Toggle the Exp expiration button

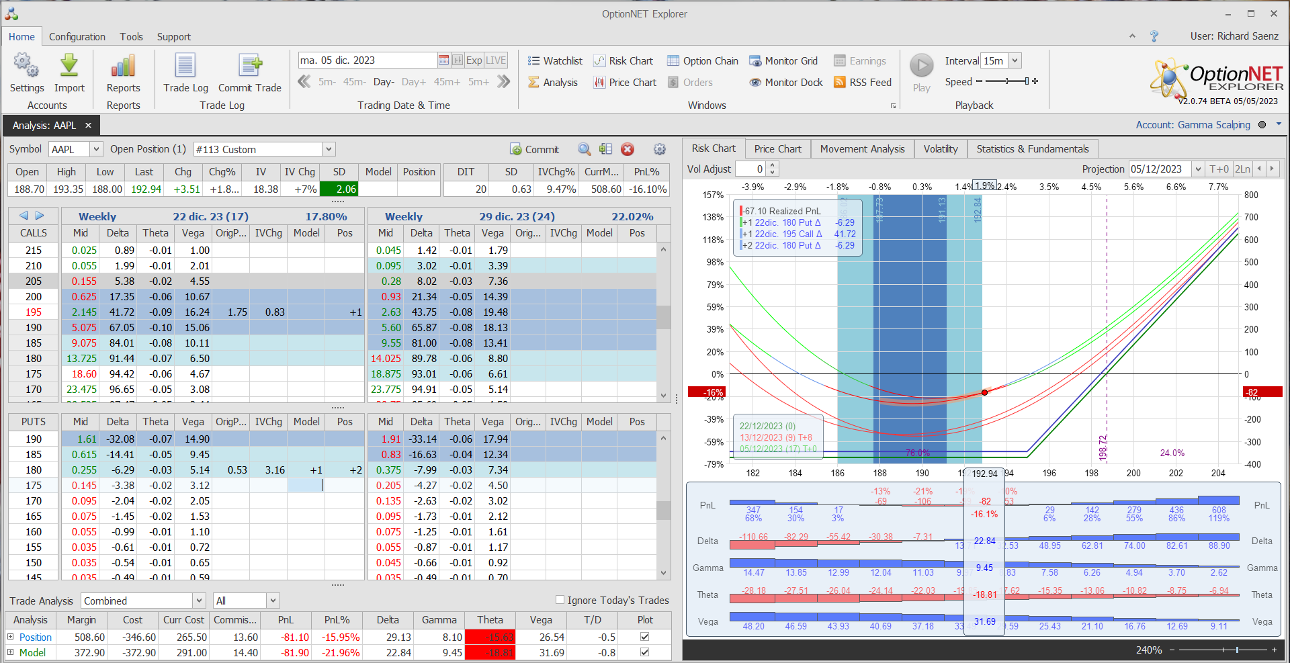474,60
